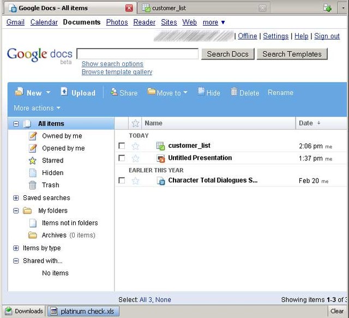
Task: Open Photos in top navigation
Action: pos(117,22)
